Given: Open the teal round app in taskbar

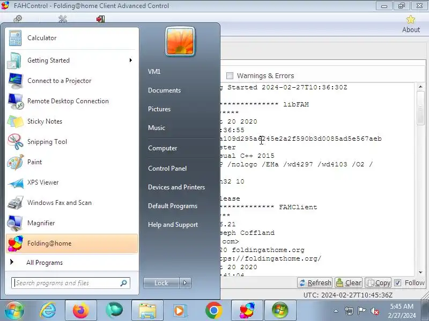Looking at the screenshot, I should click(x=114, y=310).
